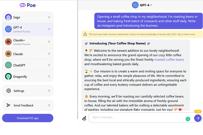The height and width of the screenshot is (135, 203).
Task: Click the clear context broom icon
Action: 84,118
